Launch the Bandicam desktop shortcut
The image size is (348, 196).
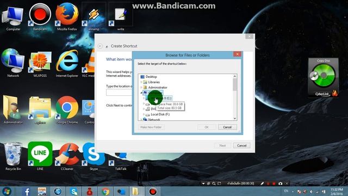[40, 17]
